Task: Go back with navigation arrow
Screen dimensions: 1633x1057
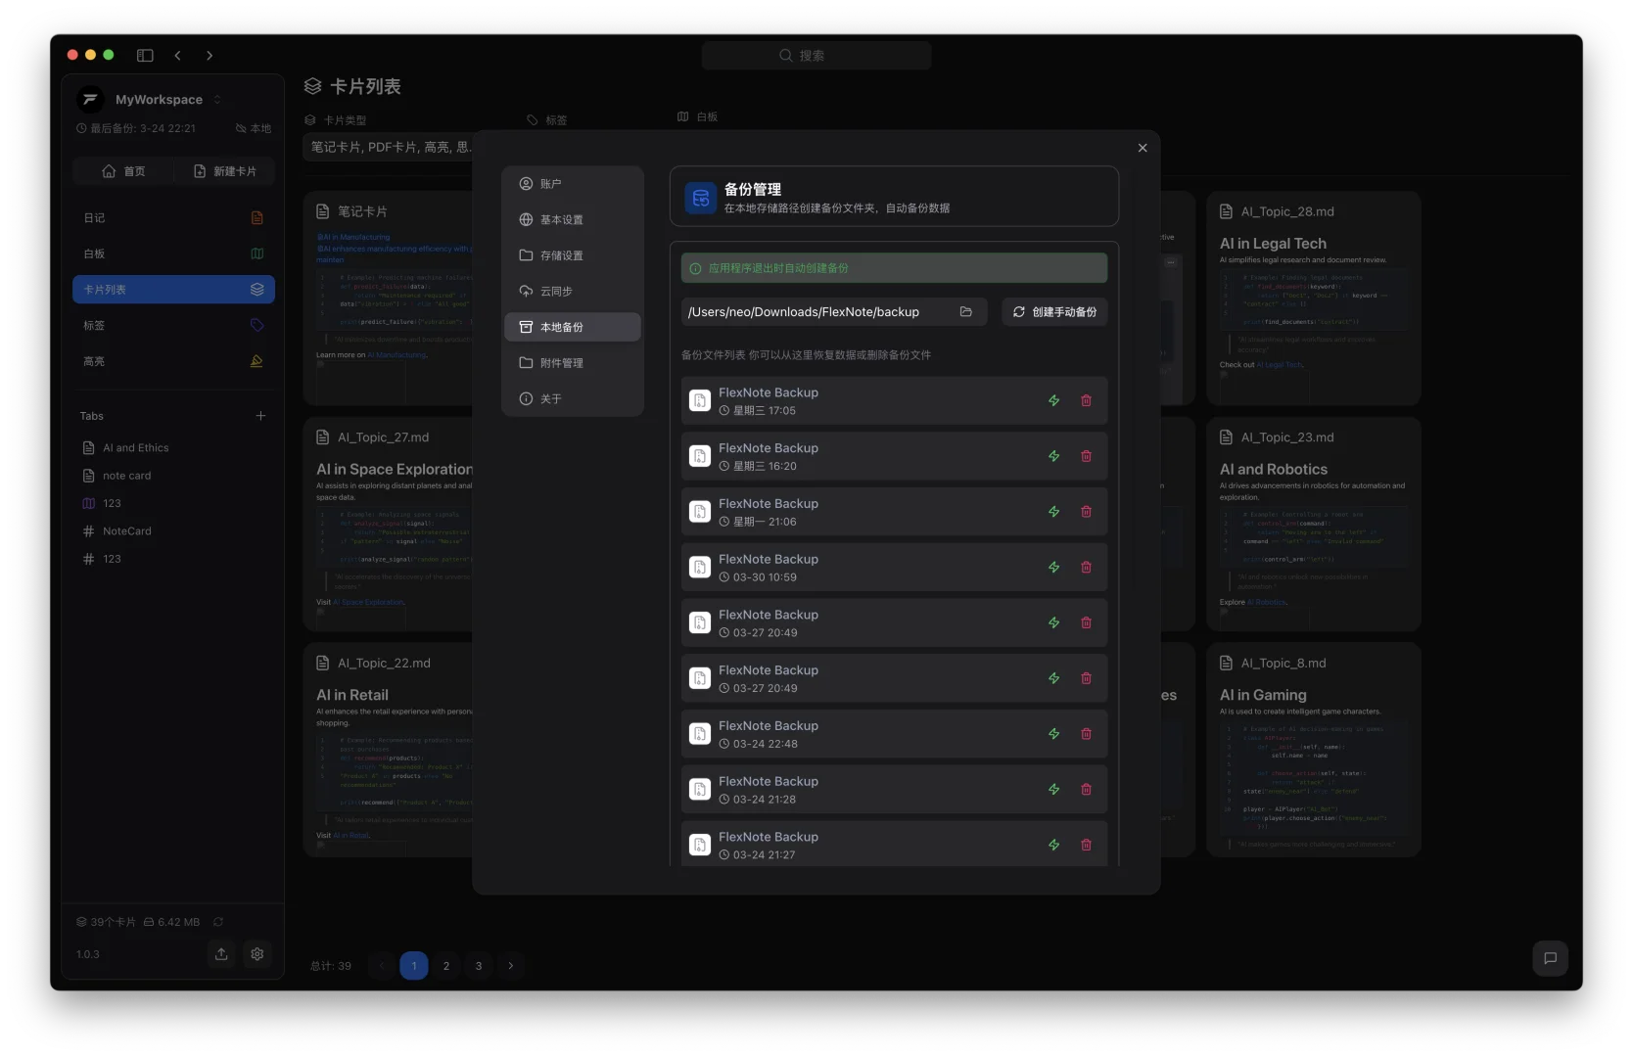Action: tap(177, 56)
